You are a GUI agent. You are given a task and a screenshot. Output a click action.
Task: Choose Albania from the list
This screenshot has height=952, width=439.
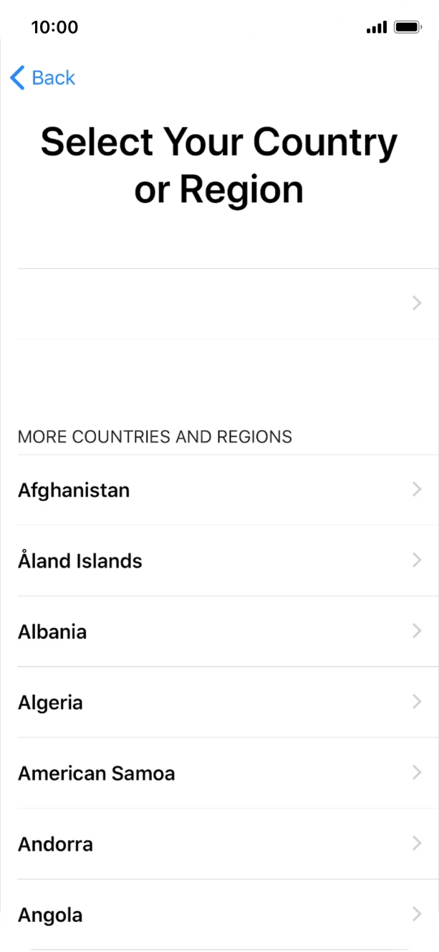(x=52, y=632)
